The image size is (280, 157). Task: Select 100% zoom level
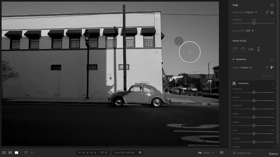(x=206, y=153)
